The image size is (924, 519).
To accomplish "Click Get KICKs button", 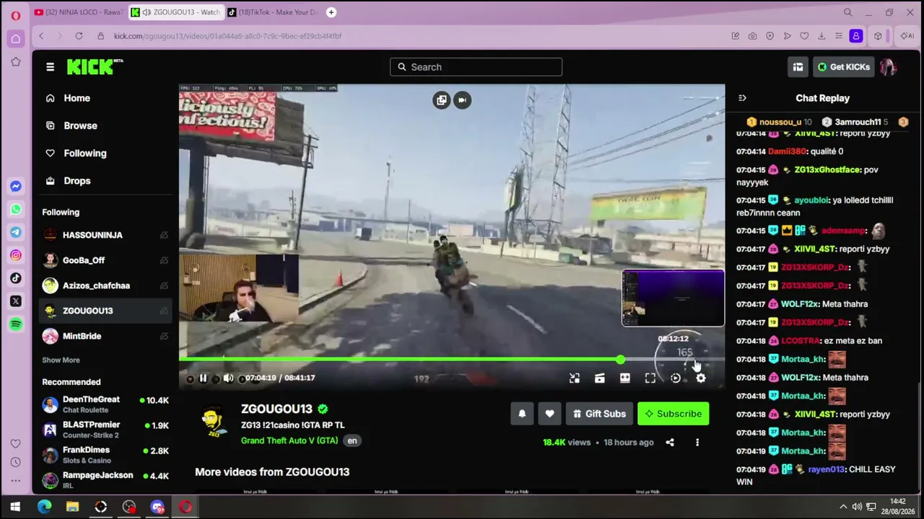I will (x=844, y=67).
